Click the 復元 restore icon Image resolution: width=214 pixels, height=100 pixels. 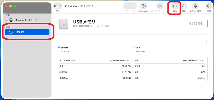[184, 6]
